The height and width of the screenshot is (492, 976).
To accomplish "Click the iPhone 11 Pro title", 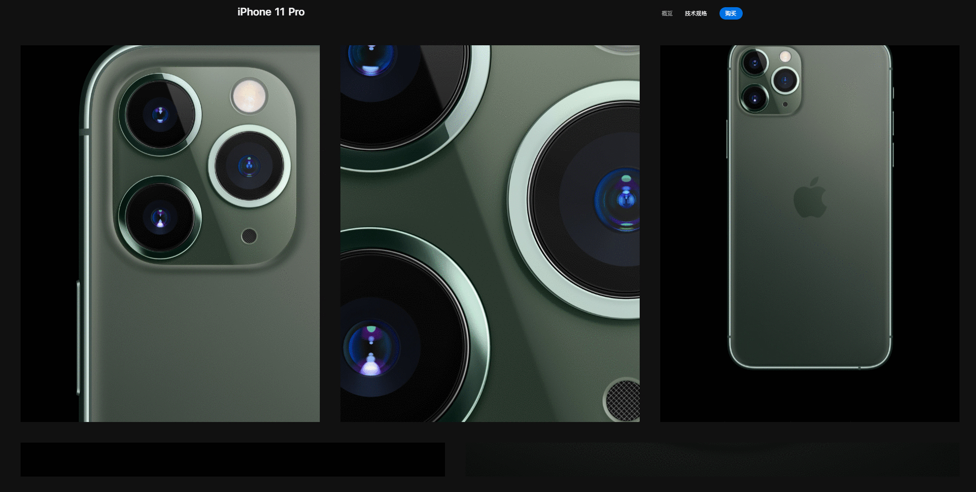I will (271, 12).
